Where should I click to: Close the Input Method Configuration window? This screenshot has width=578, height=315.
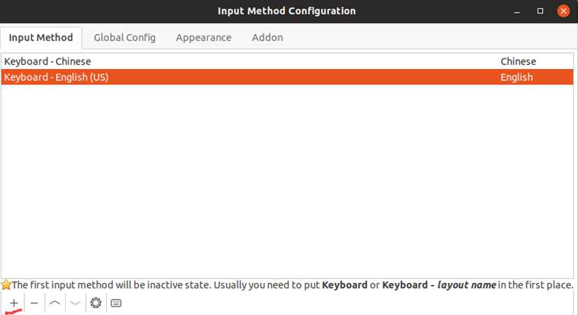click(563, 11)
